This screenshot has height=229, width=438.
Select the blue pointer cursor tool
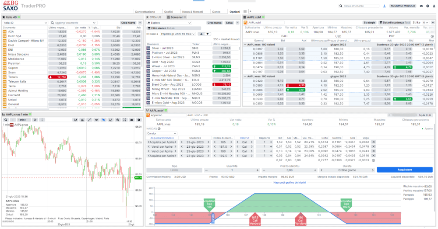(x=103, y=120)
